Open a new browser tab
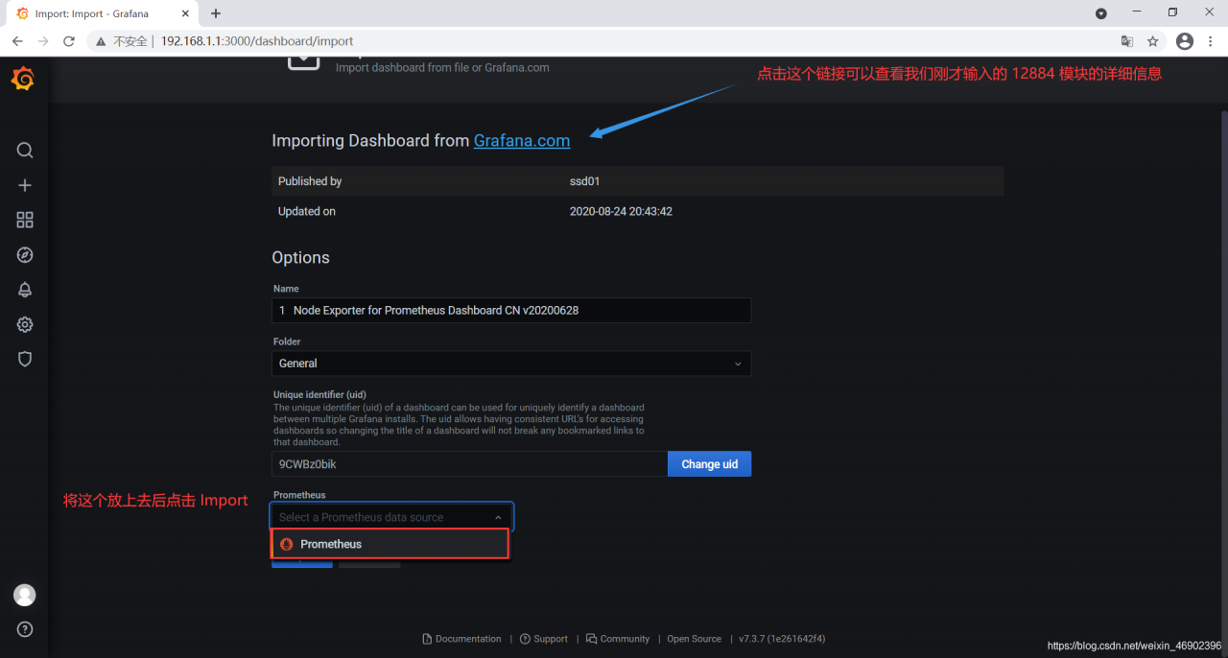Image resolution: width=1228 pixels, height=658 pixels. (216, 13)
